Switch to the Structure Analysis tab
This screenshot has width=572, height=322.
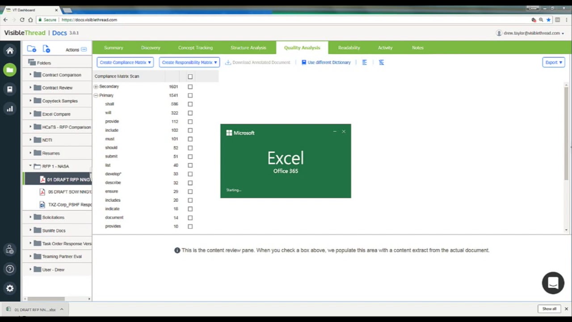248,48
